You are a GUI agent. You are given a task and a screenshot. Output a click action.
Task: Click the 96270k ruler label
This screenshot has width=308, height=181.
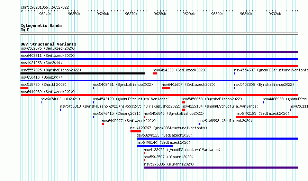click(131, 14)
